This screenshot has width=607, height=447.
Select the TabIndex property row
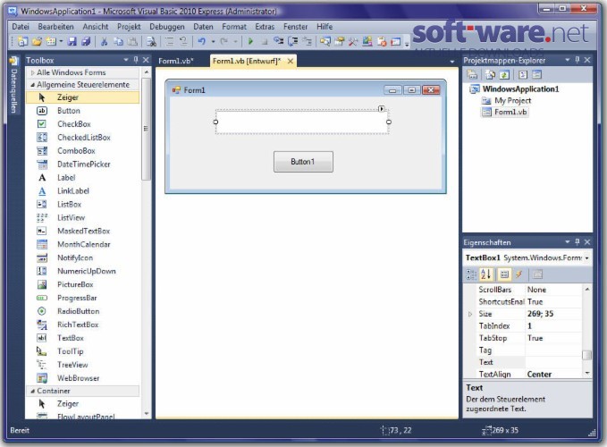[x=528, y=326]
